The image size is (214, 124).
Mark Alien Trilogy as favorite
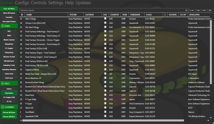(105, 18)
